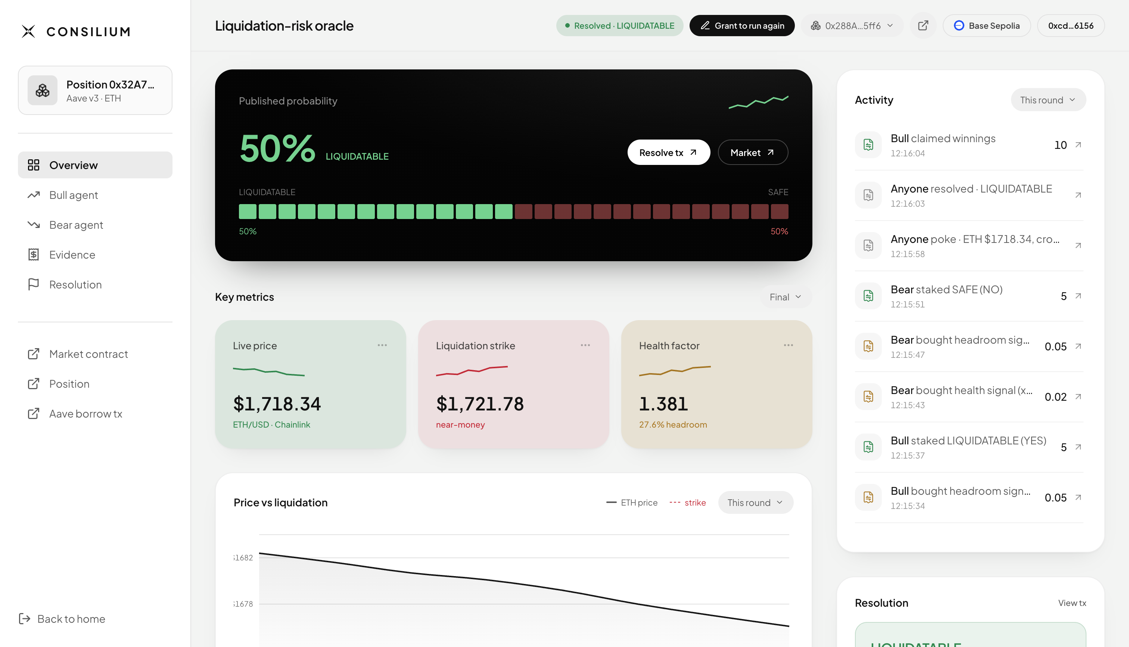Viewport: 1129px width, 647px height.
Task: Open the external link icon button in header
Action: (x=923, y=25)
